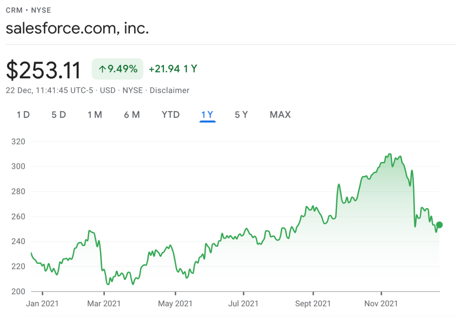The height and width of the screenshot is (318, 456).
Task: Switch to the 1 D time range tab
Action: pos(23,115)
